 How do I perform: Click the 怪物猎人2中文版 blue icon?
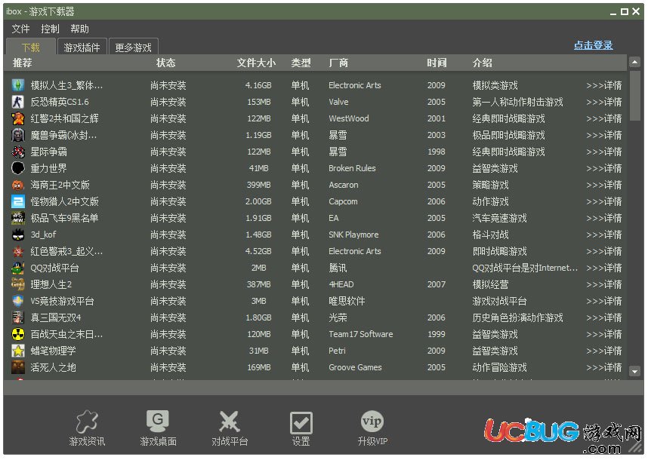(x=18, y=201)
